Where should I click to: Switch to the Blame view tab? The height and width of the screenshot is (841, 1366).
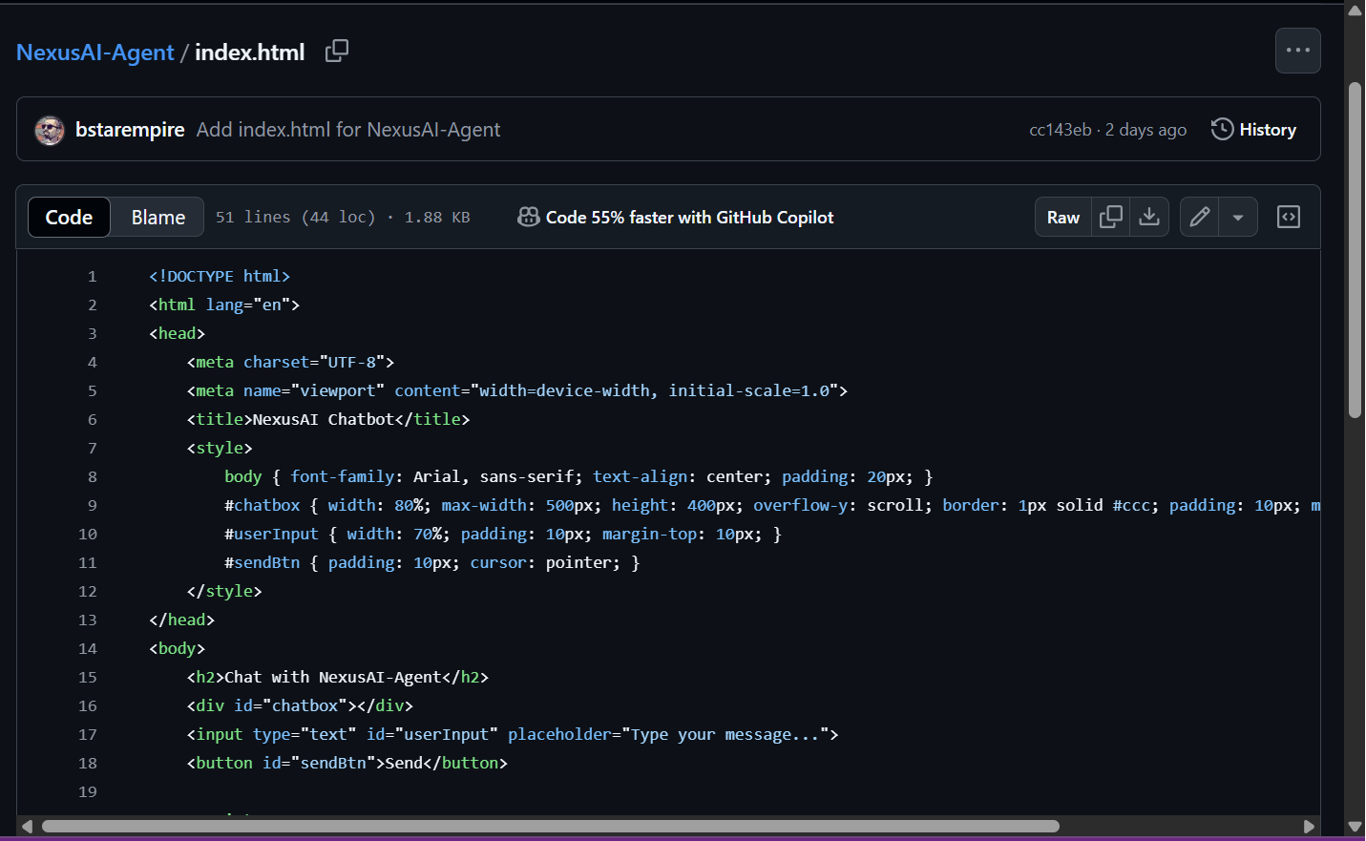(158, 218)
